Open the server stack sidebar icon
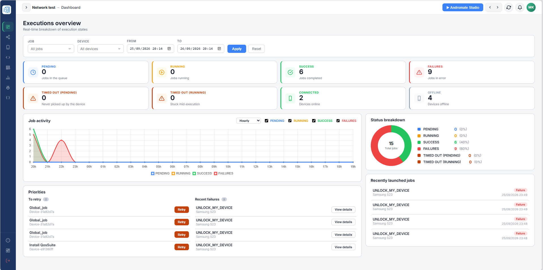Image resolution: width=543 pixels, height=270 pixels. [8, 68]
